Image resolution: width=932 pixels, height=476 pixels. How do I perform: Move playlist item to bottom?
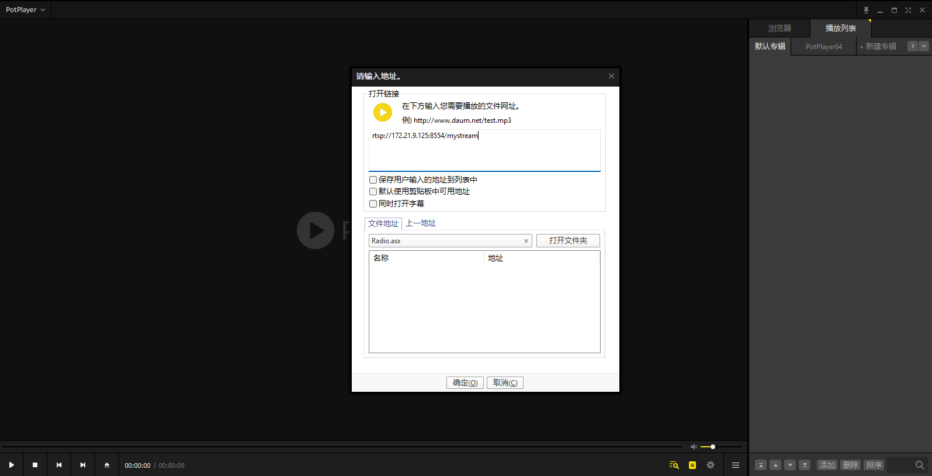coord(805,465)
